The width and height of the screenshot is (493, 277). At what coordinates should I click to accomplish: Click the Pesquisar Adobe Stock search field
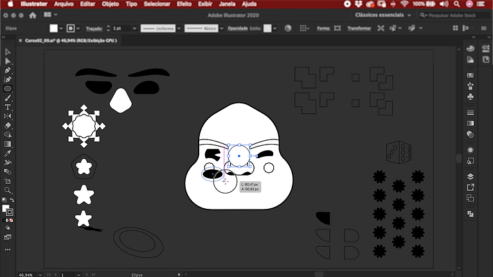pos(454,15)
